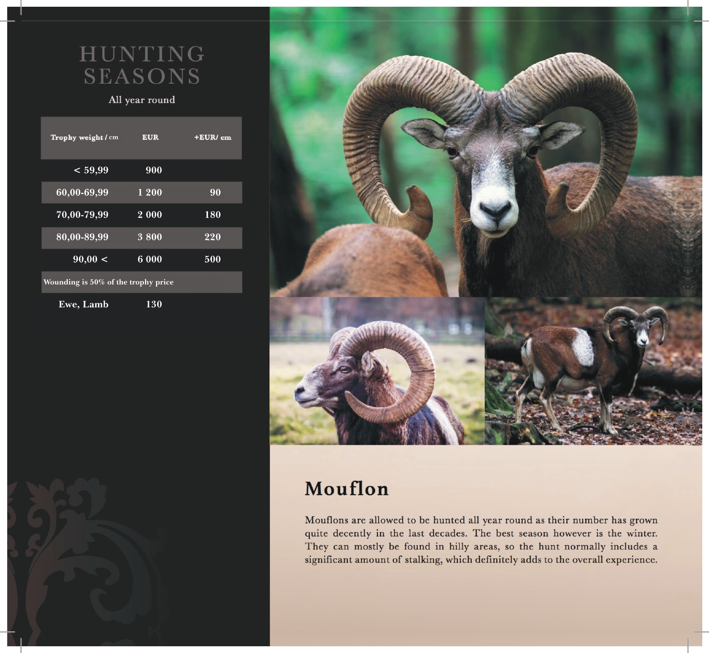The width and height of the screenshot is (709, 653).
Task: Click the 'All year round' subtitle
Action: (142, 100)
